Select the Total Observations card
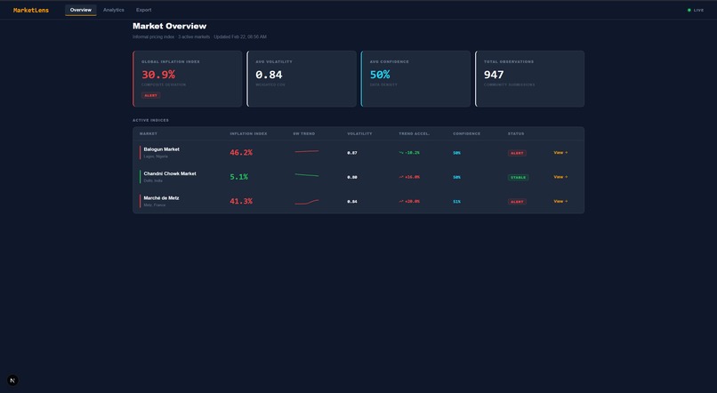The height and width of the screenshot is (393, 717). point(530,78)
